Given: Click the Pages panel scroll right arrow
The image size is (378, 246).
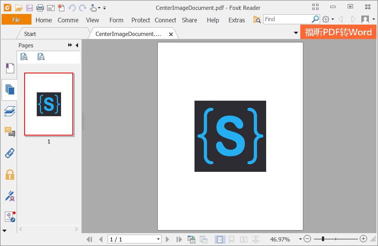Looking at the screenshot, I should point(76,229).
